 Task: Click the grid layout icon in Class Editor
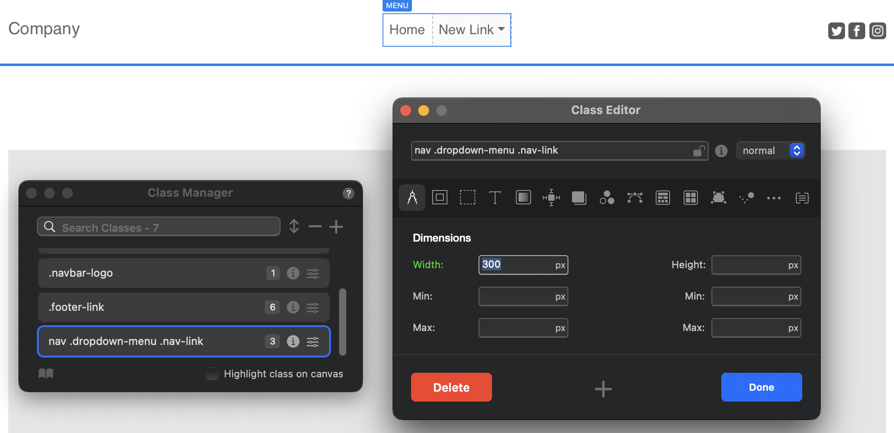pyautogui.click(x=690, y=198)
